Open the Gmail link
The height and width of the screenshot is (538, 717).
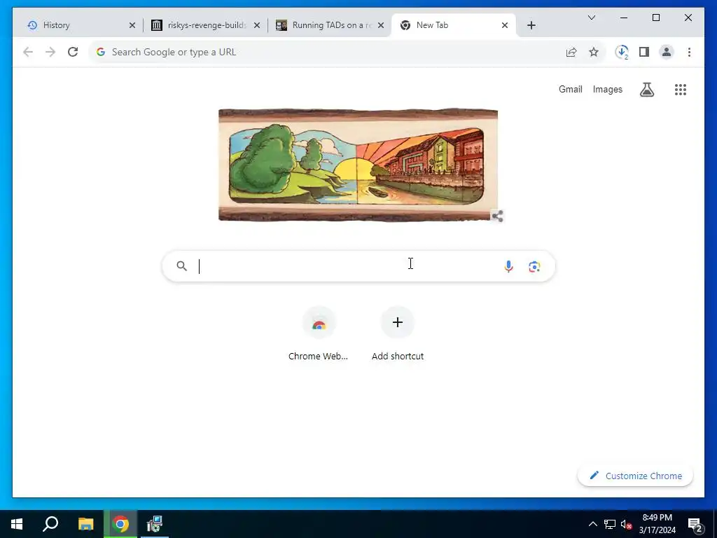coord(570,89)
